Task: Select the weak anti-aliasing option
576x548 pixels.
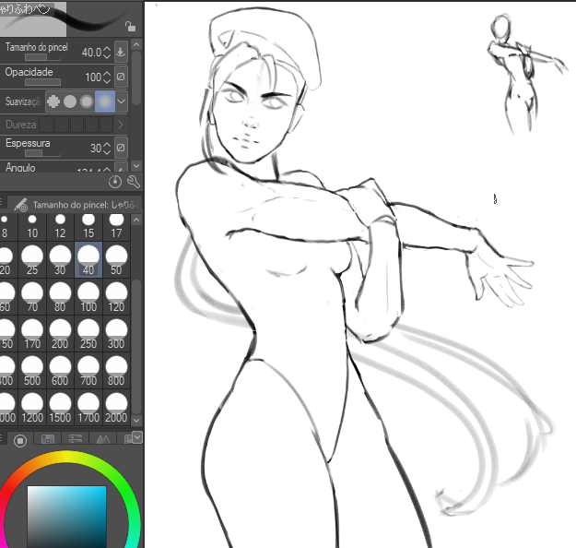Action: coord(70,101)
